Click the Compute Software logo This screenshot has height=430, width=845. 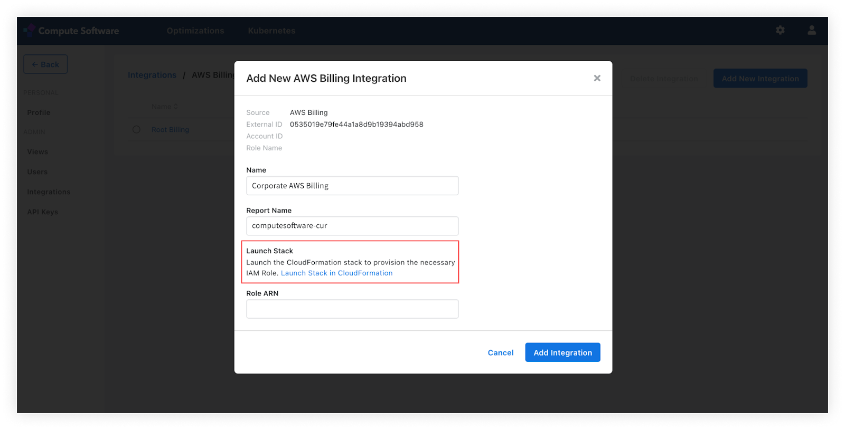tap(71, 31)
